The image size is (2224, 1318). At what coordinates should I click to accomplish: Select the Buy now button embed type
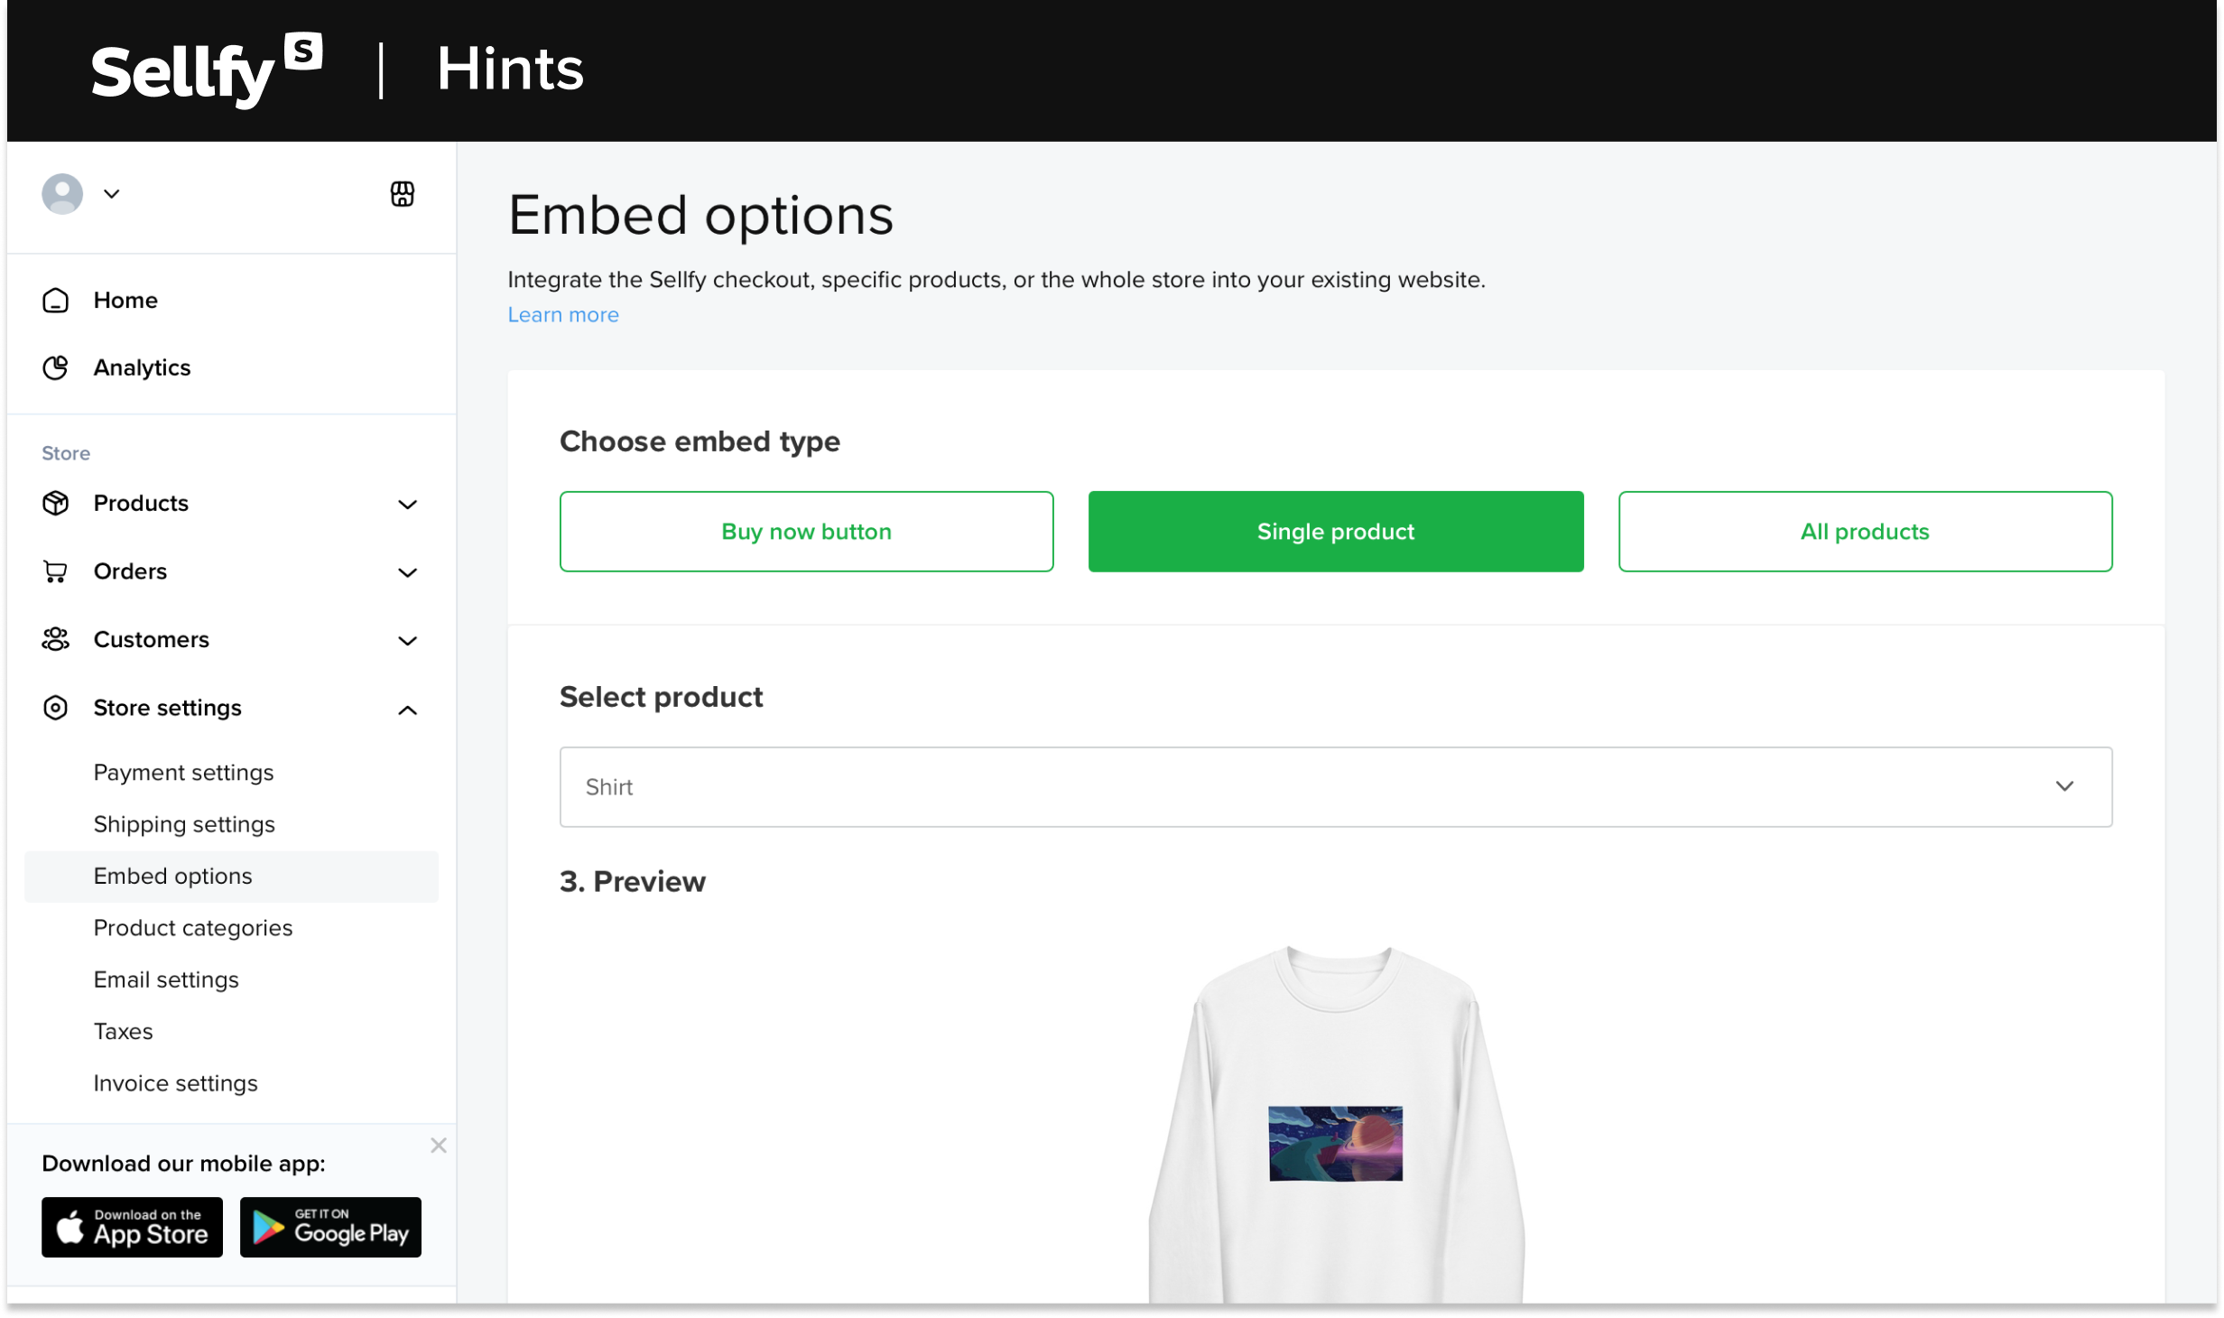pos(806,530)
